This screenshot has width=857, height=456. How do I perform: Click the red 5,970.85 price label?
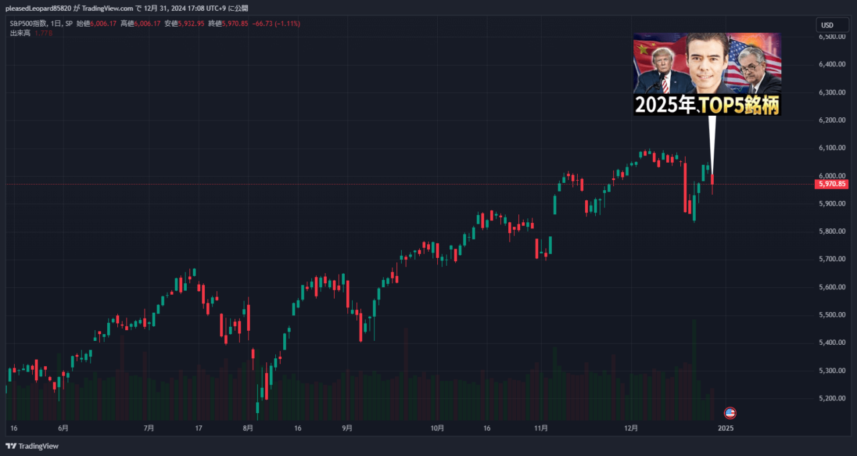(x=831, y=183)
